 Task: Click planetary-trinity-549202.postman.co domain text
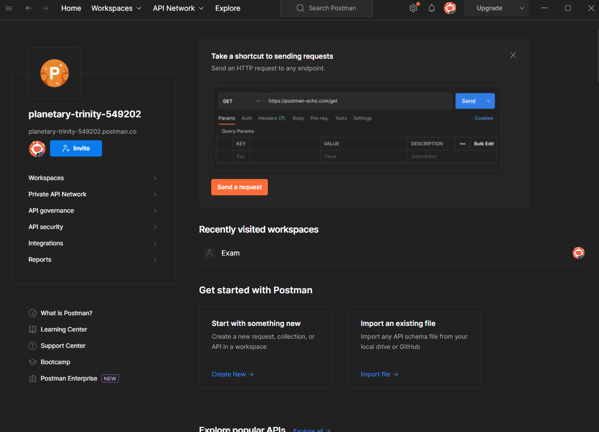click(82, 132)
